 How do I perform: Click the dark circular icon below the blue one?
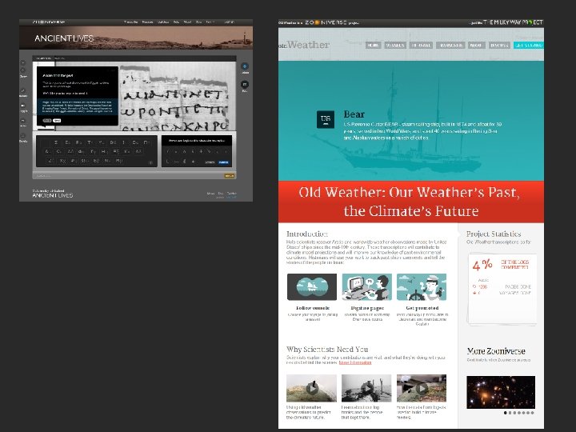[245, 84]
